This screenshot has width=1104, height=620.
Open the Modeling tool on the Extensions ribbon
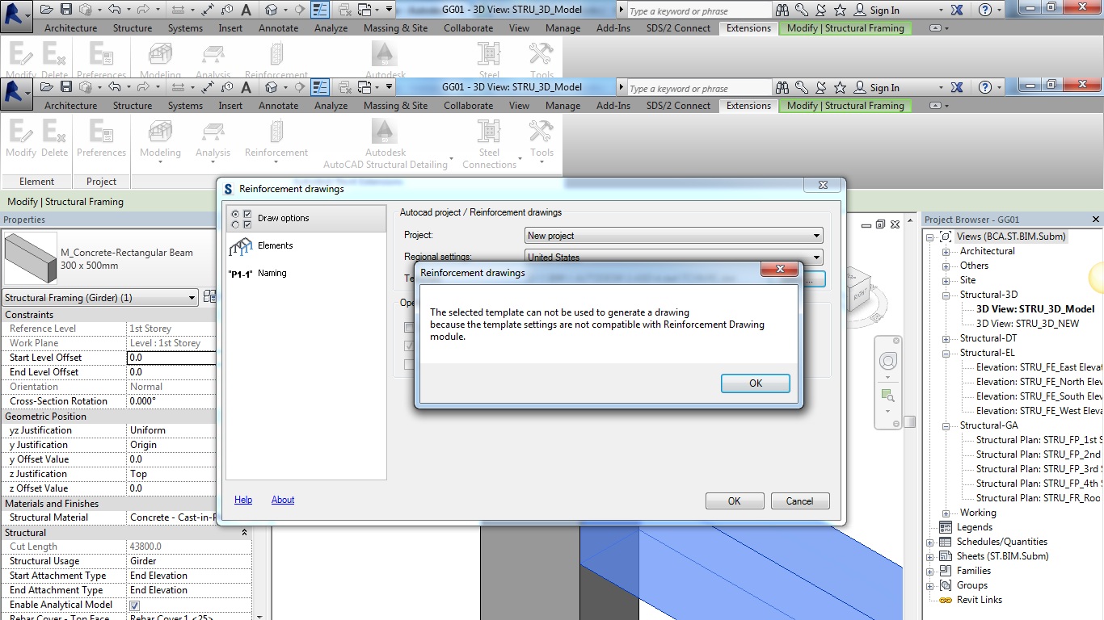coord(159,142)
